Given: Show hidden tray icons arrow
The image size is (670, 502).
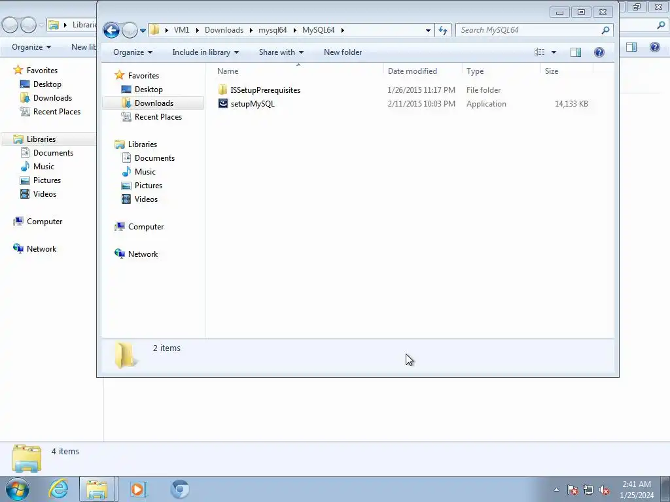Looking at the screenshot, I should coord(556,490).
